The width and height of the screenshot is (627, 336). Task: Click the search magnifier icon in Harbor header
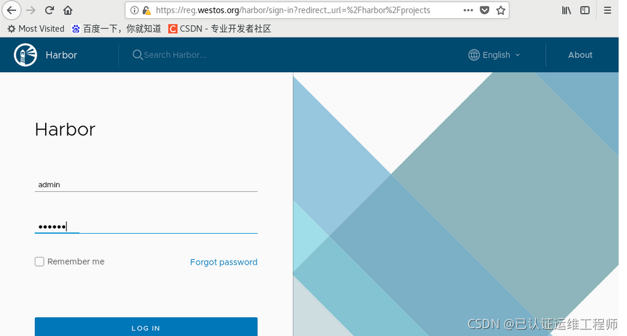point(137,55)
